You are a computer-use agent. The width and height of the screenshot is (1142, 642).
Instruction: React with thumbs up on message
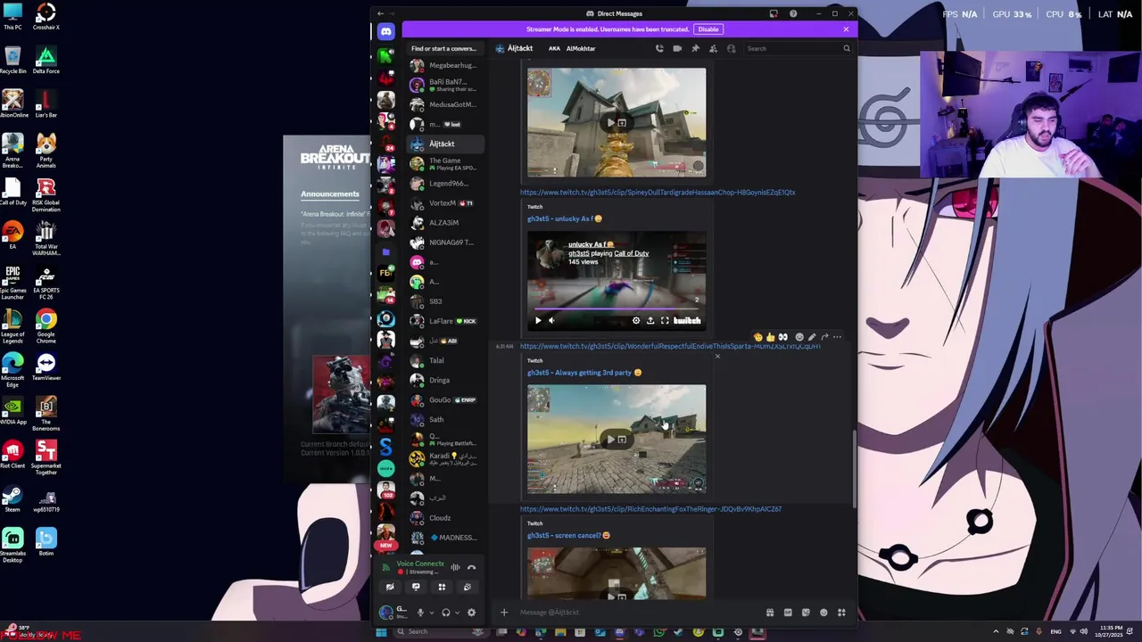770,337
